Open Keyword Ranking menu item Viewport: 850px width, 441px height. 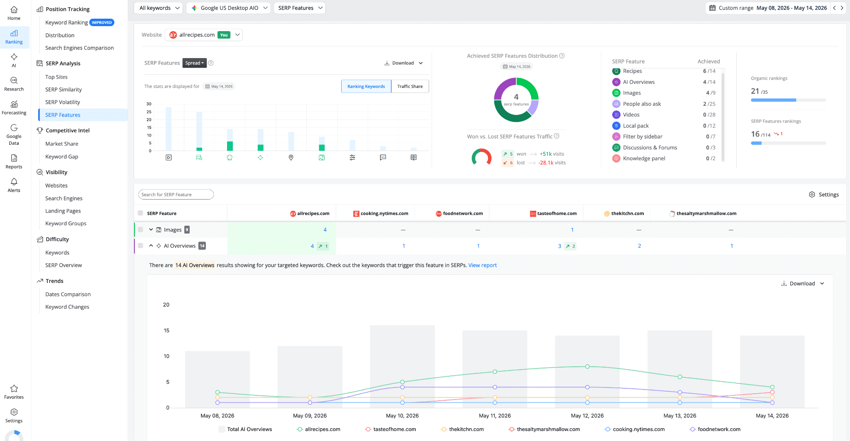click(x=66, y=22)
